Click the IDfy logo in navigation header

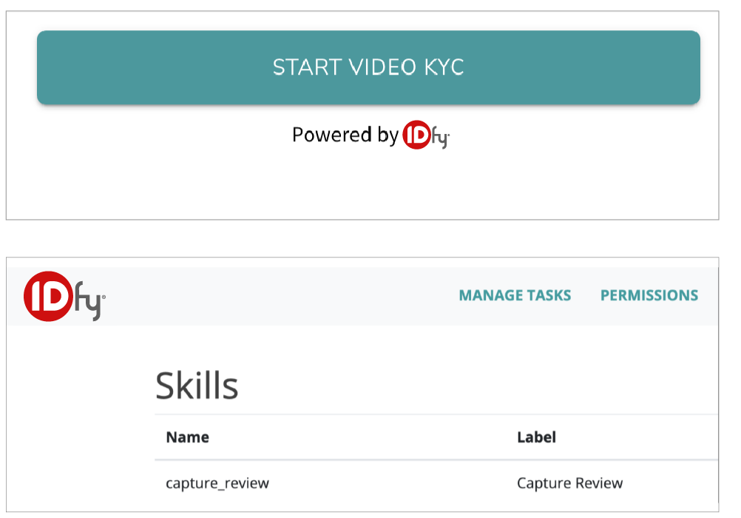click(64, 297)
